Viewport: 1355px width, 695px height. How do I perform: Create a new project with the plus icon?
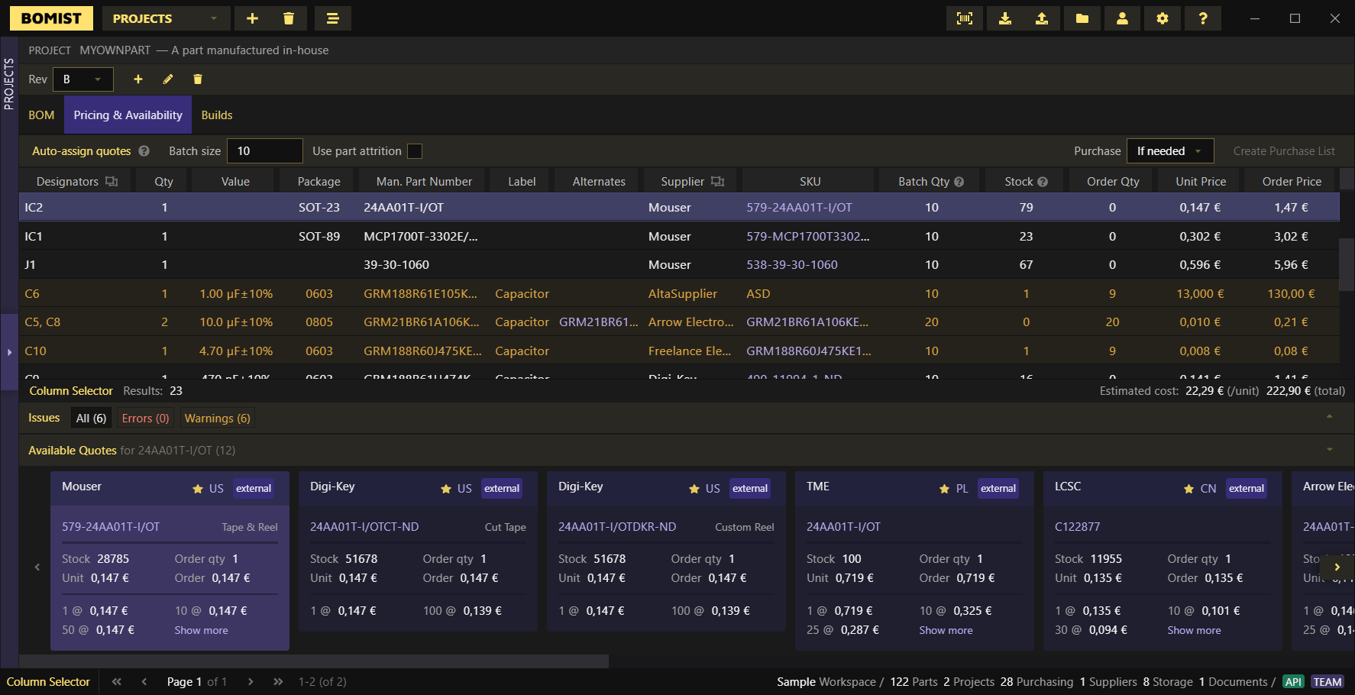(252, 18)
